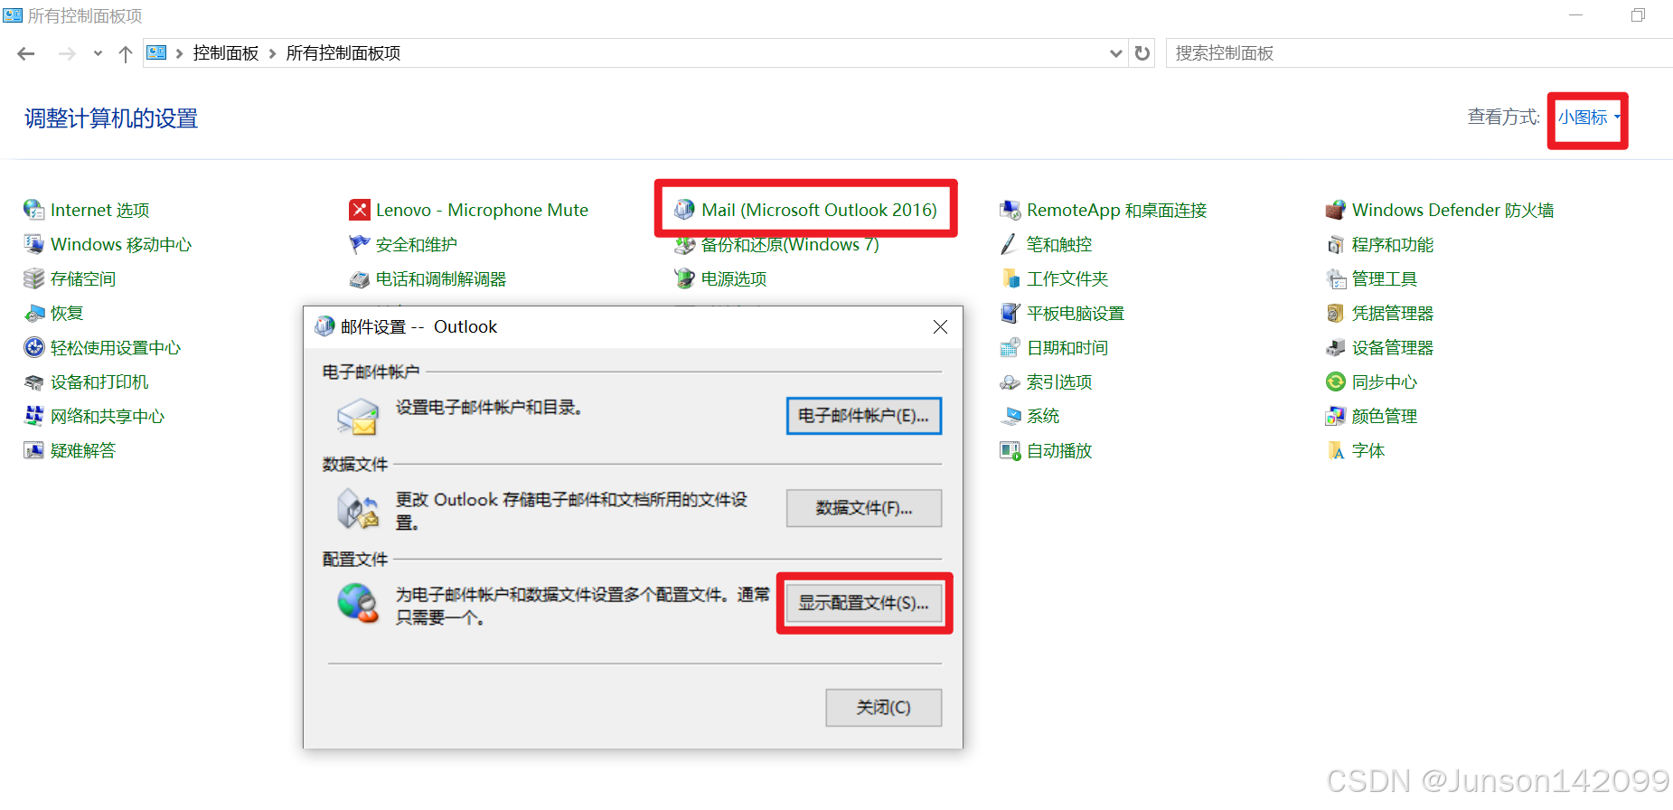Click the 颜色管理 icon
Viewport: 1673px width, 810px height.
1335,416
